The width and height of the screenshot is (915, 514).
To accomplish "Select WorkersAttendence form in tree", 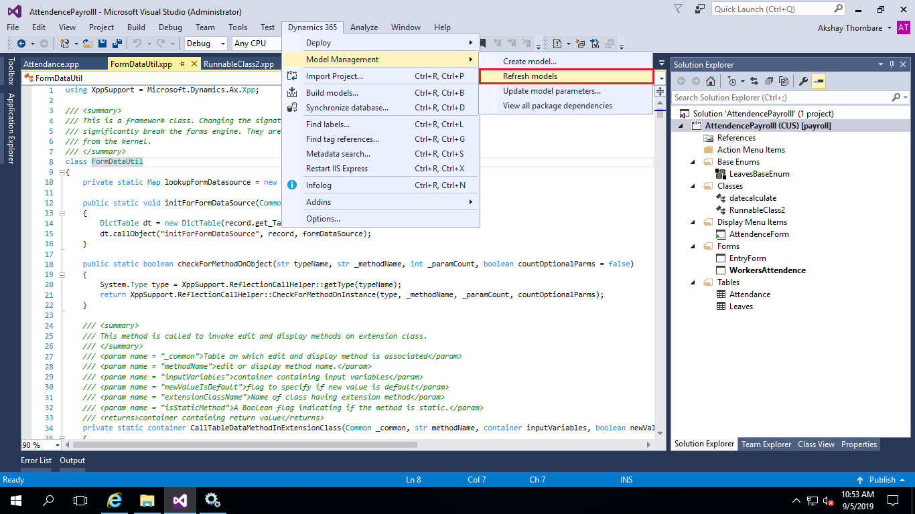I will point(767,270).
